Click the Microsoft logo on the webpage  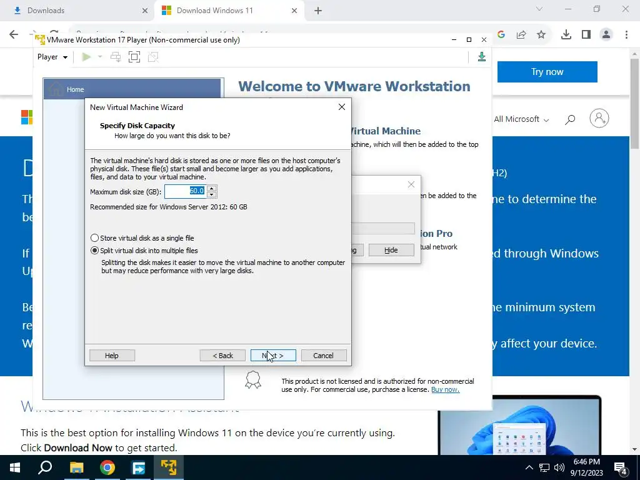pyautogui.click(x=26, y=117)
